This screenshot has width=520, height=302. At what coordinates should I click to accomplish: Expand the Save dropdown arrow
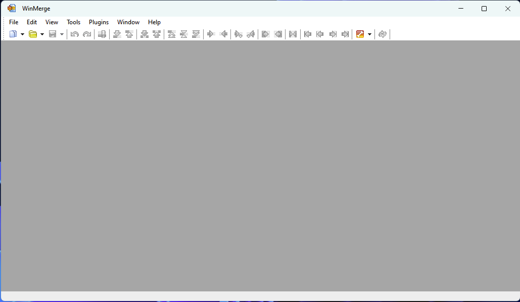62,34
